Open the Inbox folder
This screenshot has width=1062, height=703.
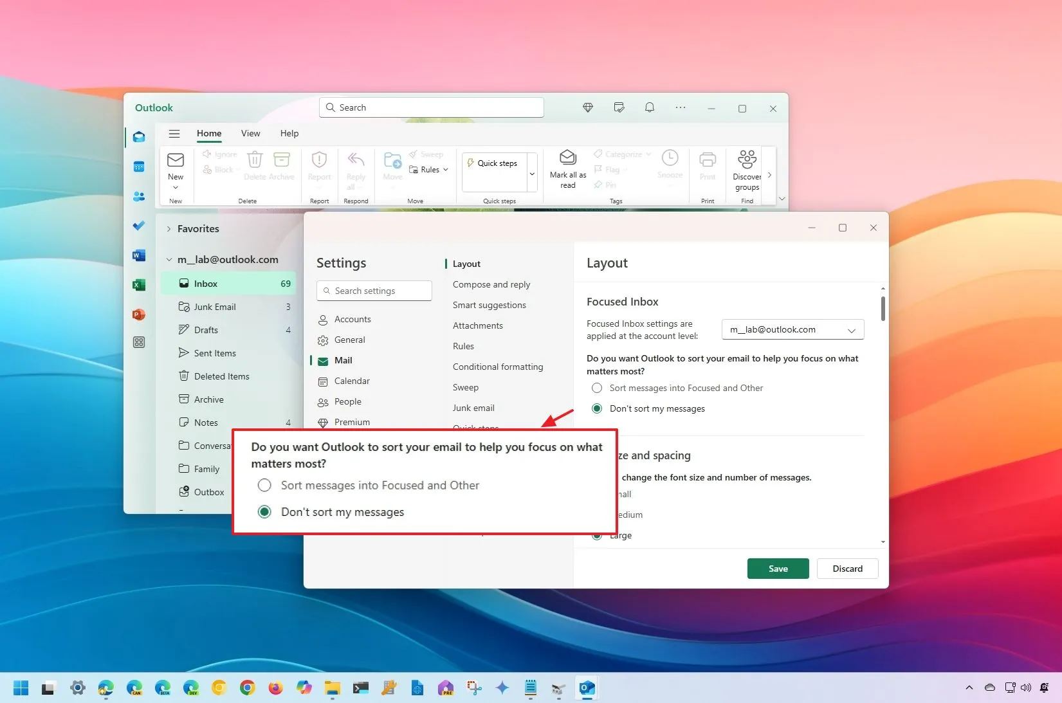click(228, 284)
